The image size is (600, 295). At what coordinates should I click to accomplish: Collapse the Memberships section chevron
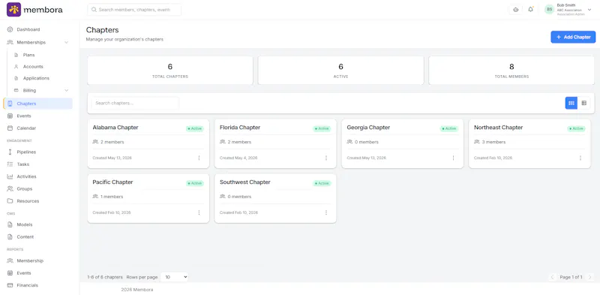tap(66, 43)
